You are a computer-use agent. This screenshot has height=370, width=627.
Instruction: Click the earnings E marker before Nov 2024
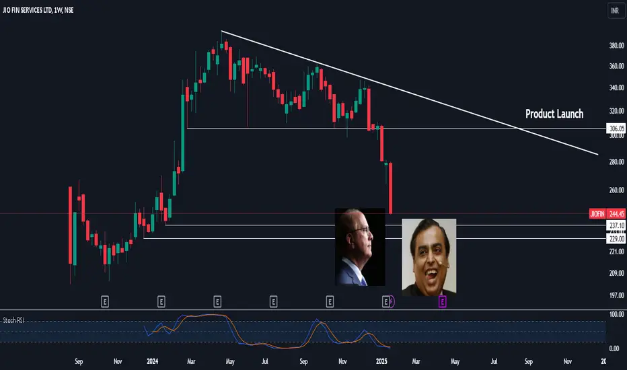330,301
